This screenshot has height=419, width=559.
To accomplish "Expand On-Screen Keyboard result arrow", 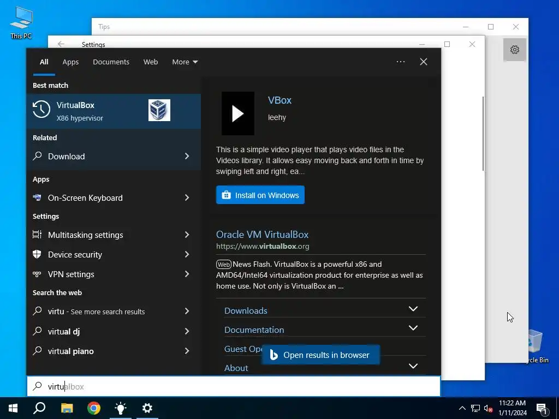I will 187,197.
